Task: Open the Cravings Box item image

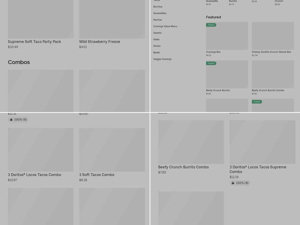Action: (x=227, y=36)
